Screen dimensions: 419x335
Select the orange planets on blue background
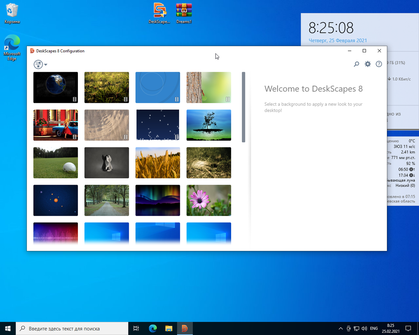[x=56, y=201]
